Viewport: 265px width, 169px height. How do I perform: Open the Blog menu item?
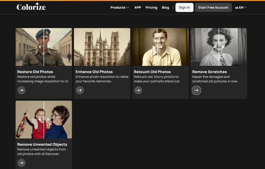[165, 7]
